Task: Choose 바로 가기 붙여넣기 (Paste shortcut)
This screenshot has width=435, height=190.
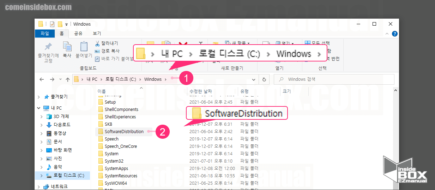Action: click(115, 59)
